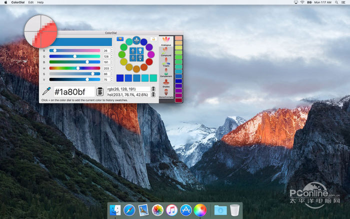Click the plus button on the color dial
The image size is (350, 219).
[x=136, y=40]
